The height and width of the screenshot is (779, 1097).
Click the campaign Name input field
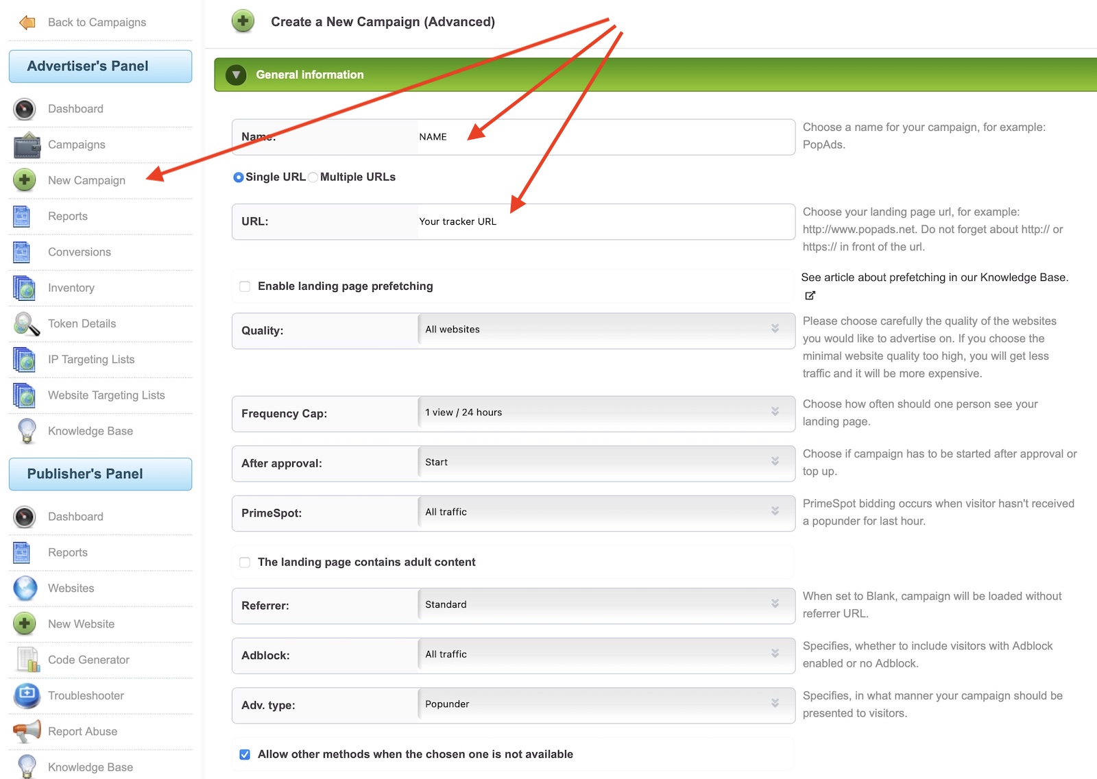coord(605,137)
